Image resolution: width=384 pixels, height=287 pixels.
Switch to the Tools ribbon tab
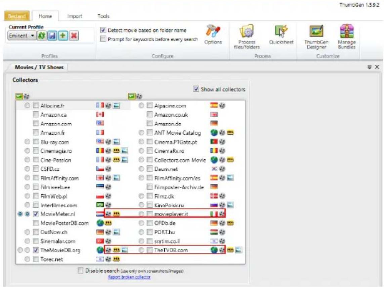coord(103,16)
